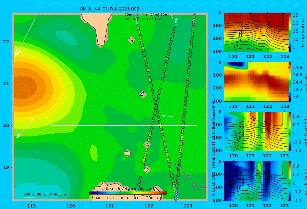Image resolution: width=307 pixels, height=209 pixels.
Task: Open the northward velocity section panel
Action: point(256,131)
